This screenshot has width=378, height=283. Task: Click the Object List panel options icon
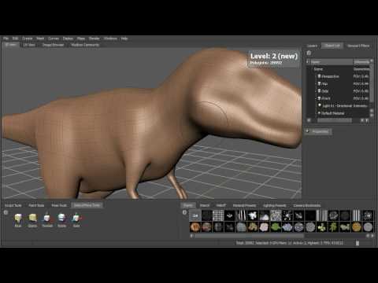pyautogui.click(x=309, y=53)
